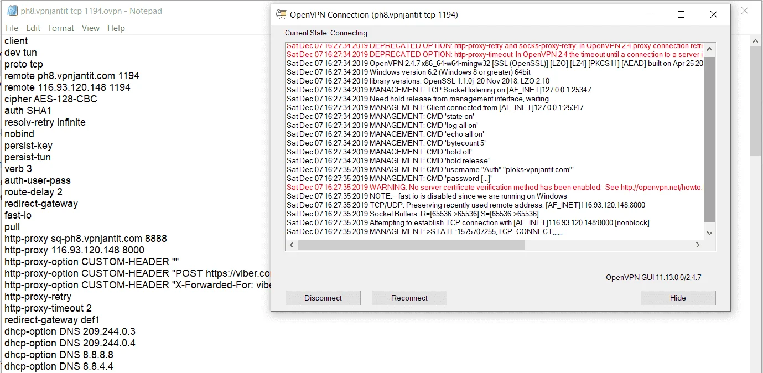Click the 'CMD password [...]' log line

[389, 179]
